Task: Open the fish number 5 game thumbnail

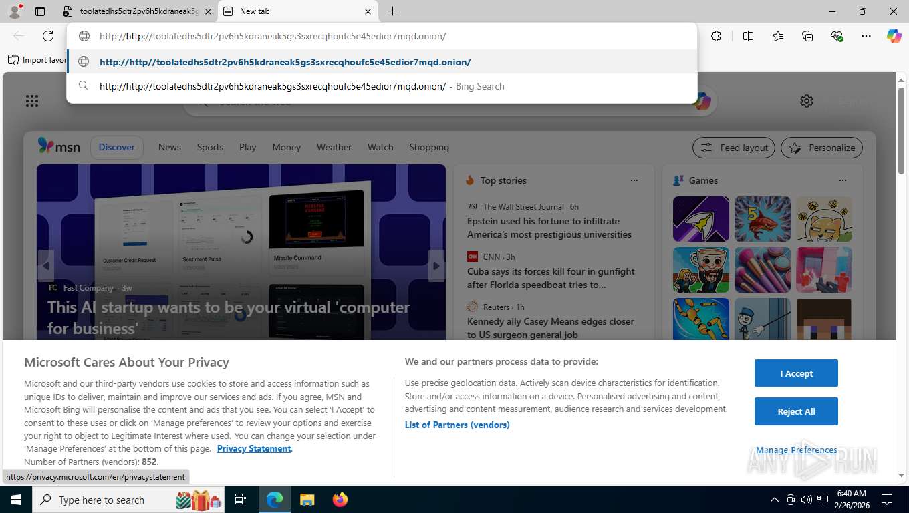Action: click(763, 219)
